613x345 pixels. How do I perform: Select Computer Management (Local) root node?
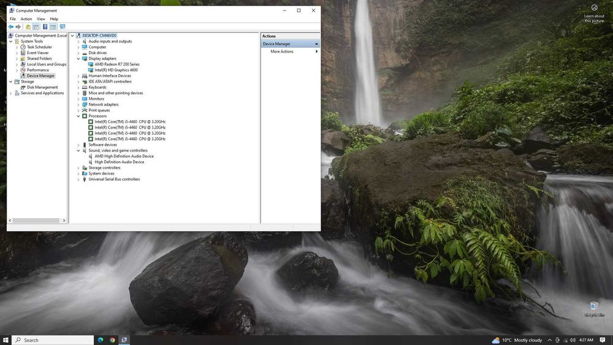[x=40, y=36]
